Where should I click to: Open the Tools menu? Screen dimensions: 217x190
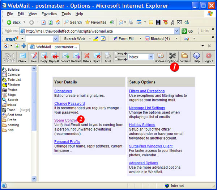pyautogui.click(x=66, y=14)
